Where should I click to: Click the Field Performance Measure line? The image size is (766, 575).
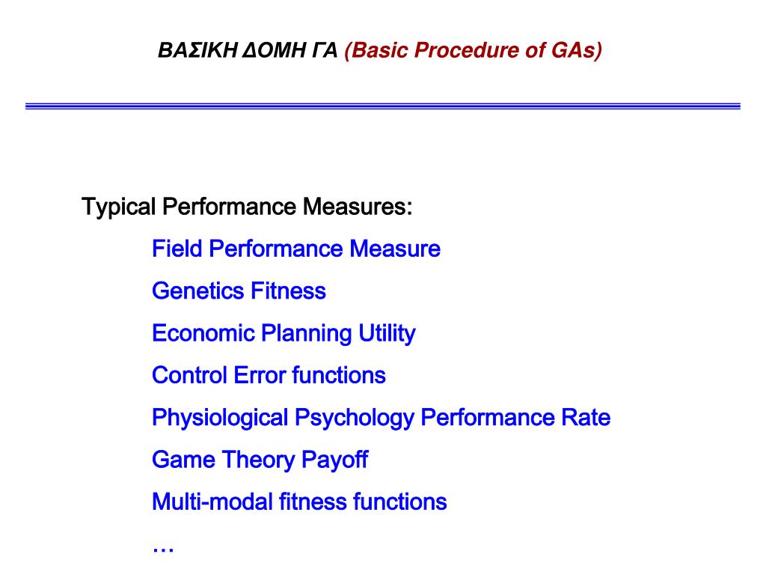click(296, 249)
